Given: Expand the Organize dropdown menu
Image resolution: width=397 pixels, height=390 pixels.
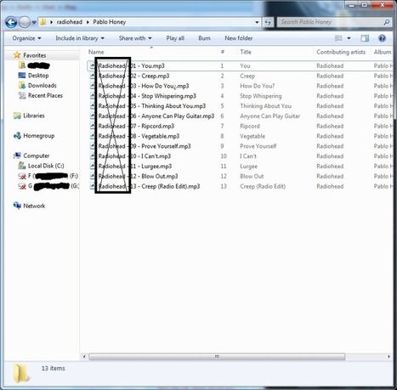Looking at the screenshot, I should pyautogui.click(x=26, y=38).
